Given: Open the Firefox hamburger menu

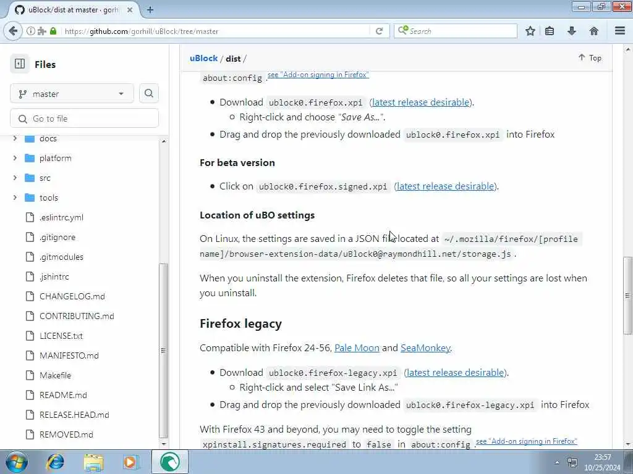Looking at the screenshot, I should 620,31.
